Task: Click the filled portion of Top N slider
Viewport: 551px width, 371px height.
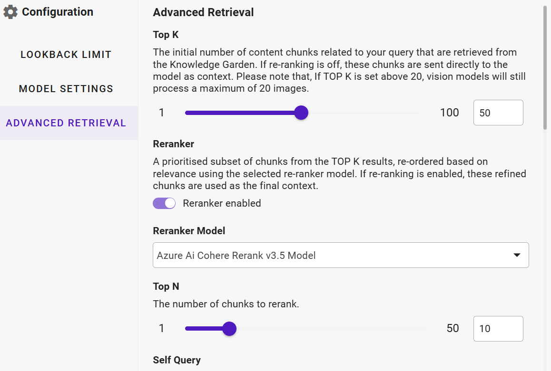Action: tap(205, 328)
